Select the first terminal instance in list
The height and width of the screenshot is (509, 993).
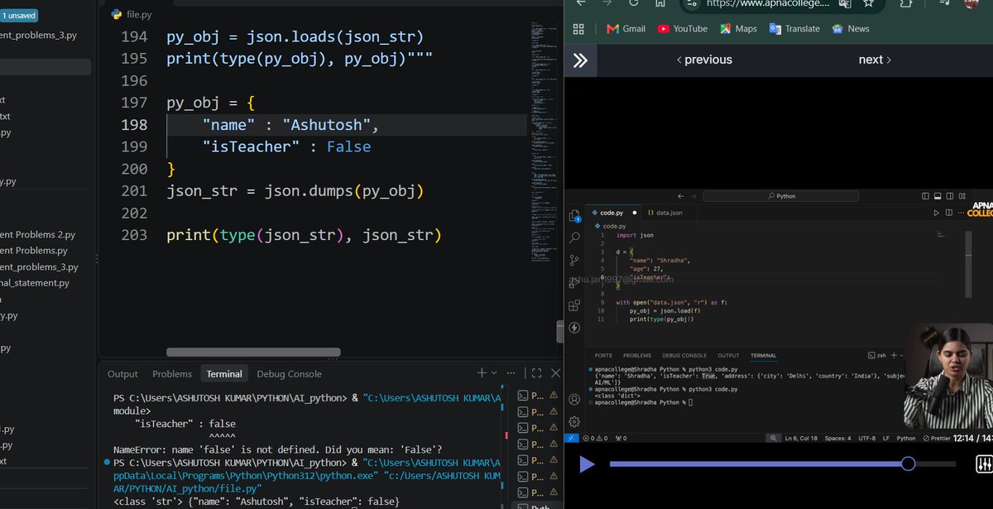coord(536,396)
